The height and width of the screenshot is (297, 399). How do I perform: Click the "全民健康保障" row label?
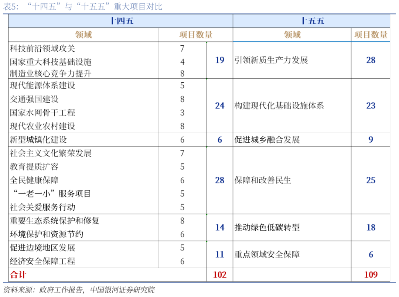(x=34, y=180)
